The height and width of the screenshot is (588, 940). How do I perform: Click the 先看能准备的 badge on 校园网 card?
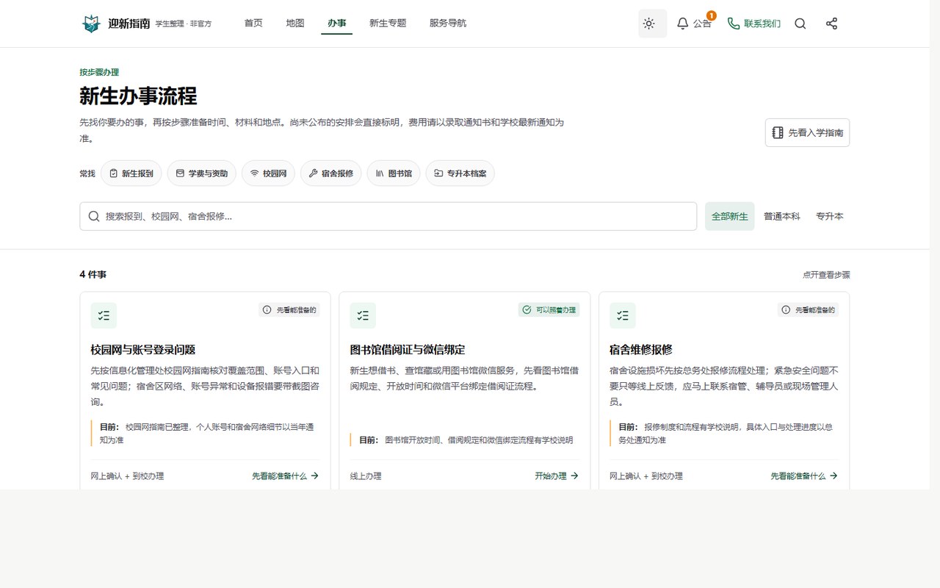pyautogui.click(x=289, y=310)
